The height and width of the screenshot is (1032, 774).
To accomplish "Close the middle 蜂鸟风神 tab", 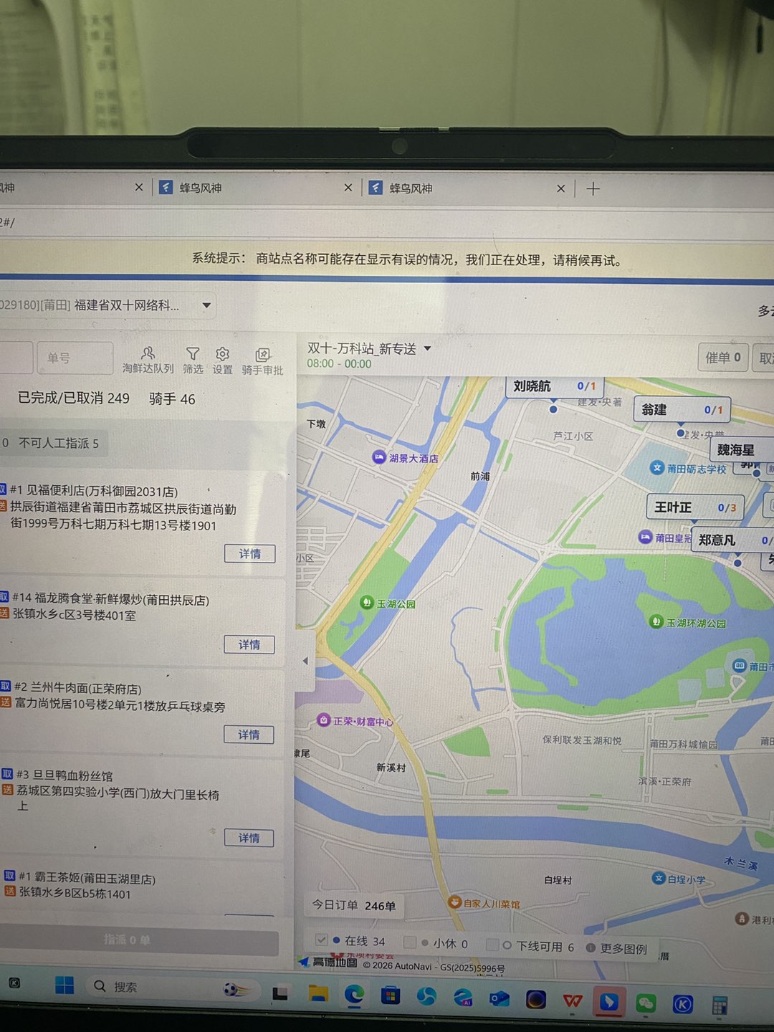I will tap(348, 188).
